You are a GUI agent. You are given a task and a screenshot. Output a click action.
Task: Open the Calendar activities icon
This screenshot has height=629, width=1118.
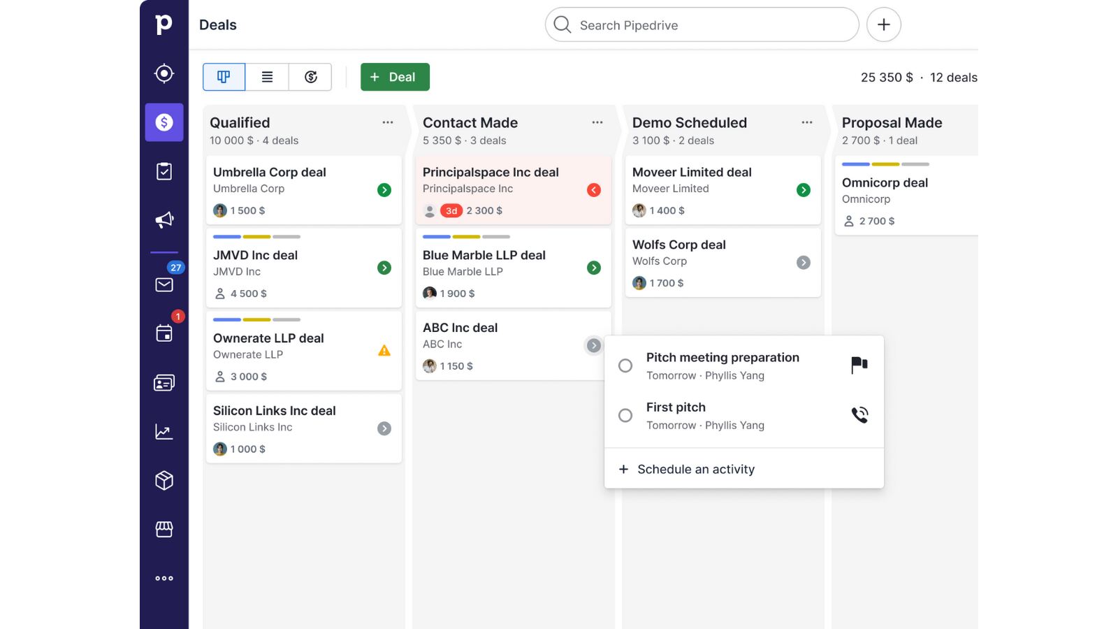pos(164,333)
